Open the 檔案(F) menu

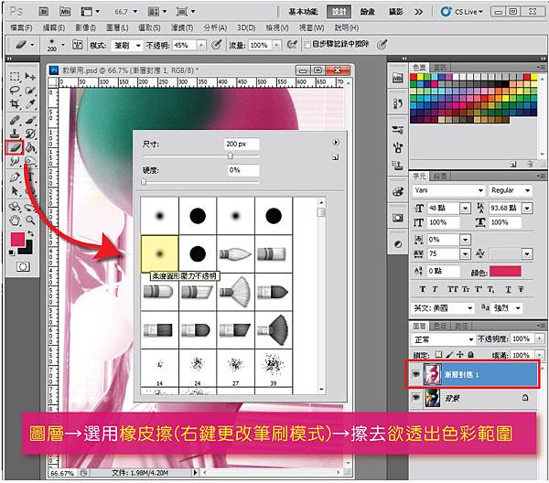pyautogui.click(x=21, y=27)
